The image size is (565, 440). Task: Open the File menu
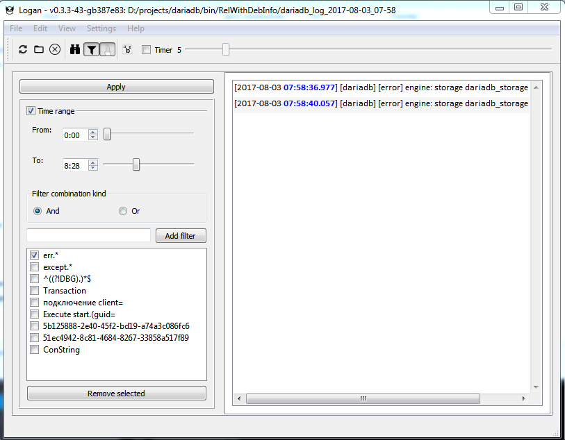tap(16, 28)
